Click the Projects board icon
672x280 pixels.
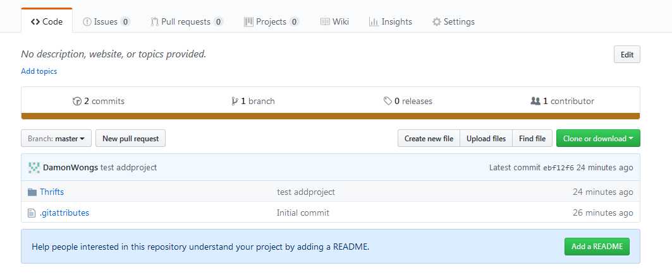[248, 22]
